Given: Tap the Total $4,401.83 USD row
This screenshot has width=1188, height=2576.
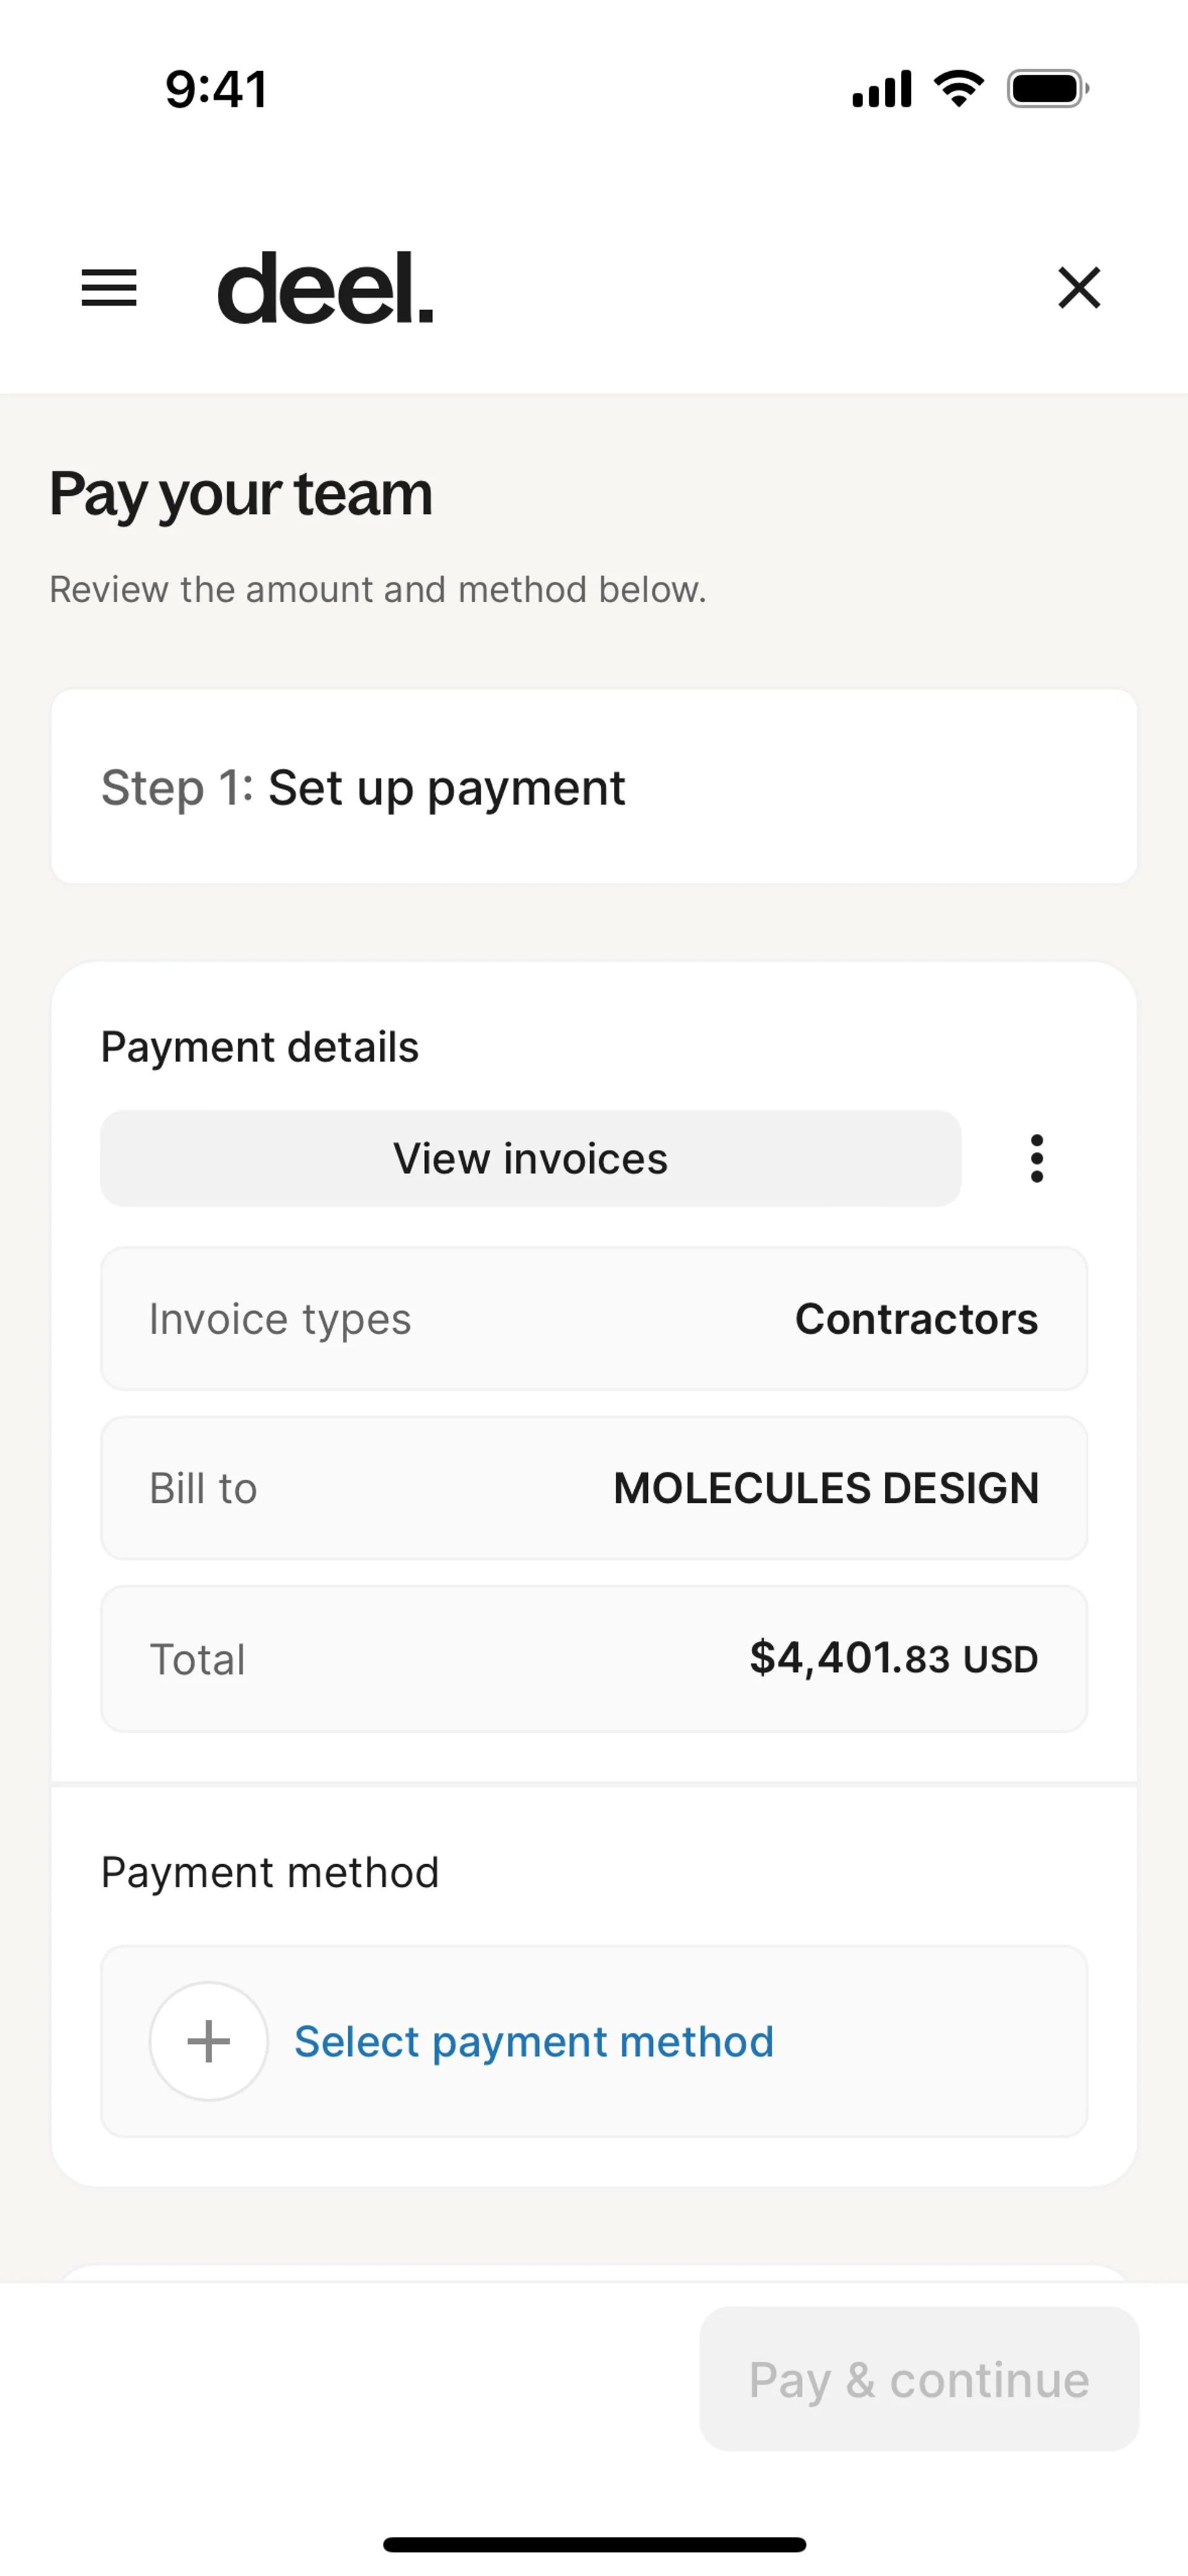Looking at the screenshot, I should pyautogui.click(x=594, y=1659).
